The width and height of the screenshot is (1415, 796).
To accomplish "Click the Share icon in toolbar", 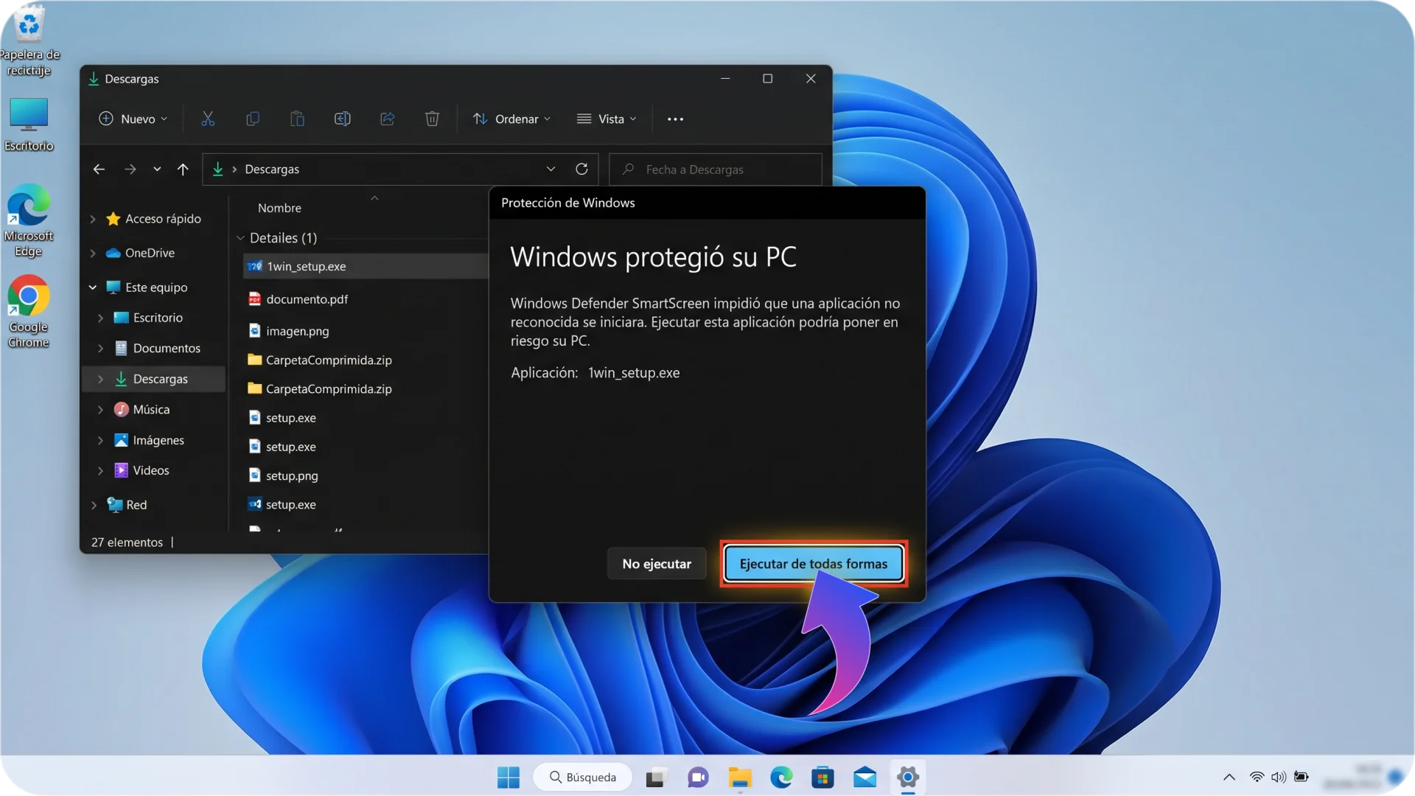I will pyautogui.click(x=388, y=119).
